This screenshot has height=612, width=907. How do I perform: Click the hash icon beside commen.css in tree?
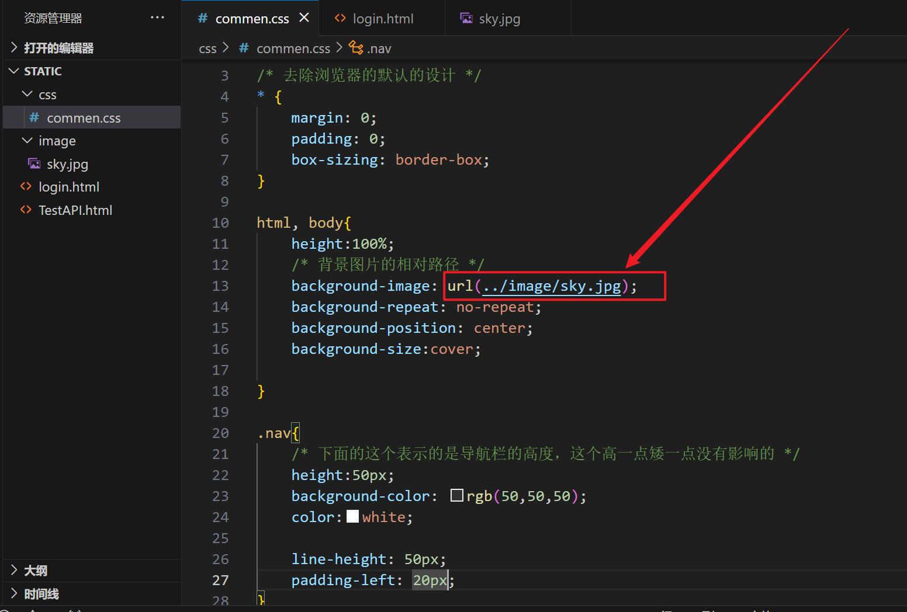click(34, 117)
